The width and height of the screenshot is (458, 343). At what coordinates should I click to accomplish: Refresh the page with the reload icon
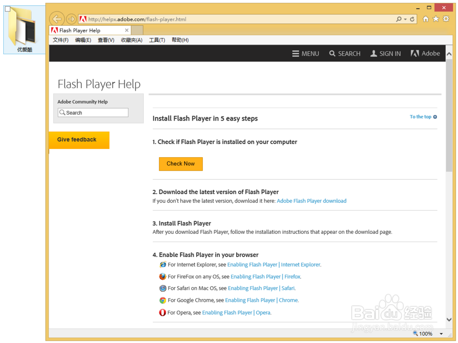412,19
